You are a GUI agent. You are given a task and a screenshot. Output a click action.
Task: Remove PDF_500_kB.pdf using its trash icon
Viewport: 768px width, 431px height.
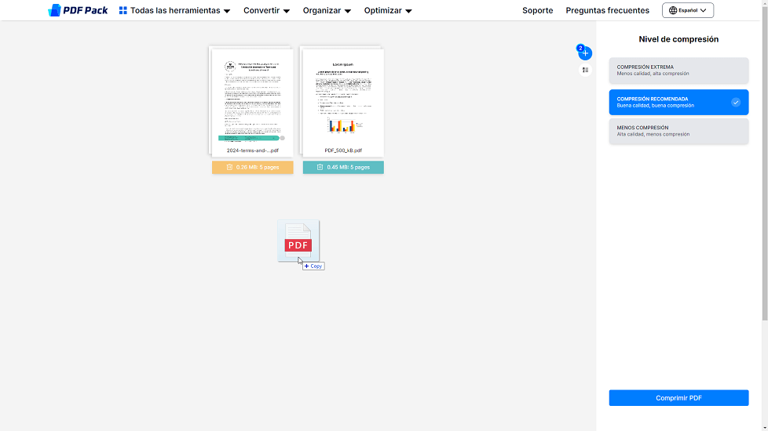pyautogui.click(x=320, y=168)
